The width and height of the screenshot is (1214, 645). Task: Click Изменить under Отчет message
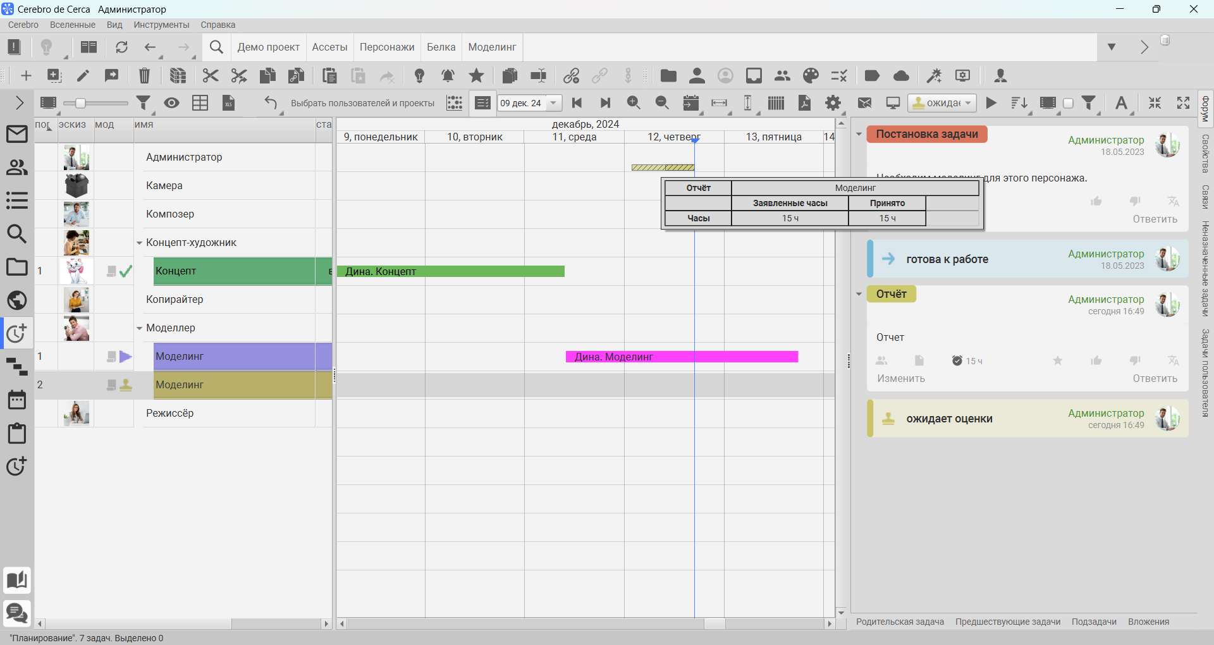pos(901,378)
